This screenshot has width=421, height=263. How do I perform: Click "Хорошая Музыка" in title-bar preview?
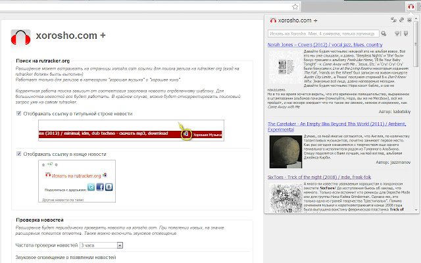pos(207,135)
